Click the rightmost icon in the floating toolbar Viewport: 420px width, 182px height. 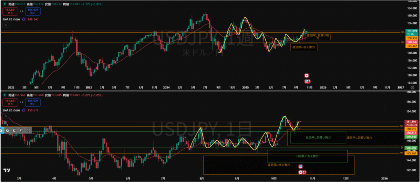click(x=28, y=130)
